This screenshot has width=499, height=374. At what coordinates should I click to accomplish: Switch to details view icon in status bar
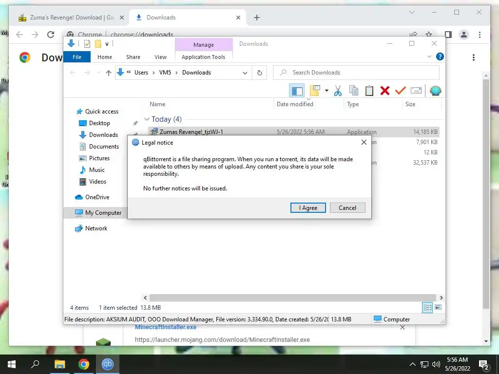[x=427, y=307]
